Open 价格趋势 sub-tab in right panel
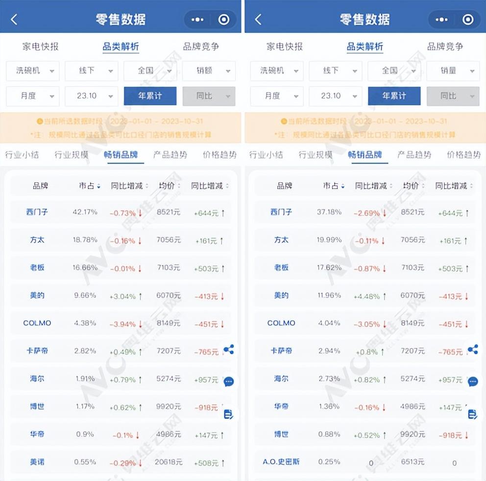486x481 pixels. (463, 155)
